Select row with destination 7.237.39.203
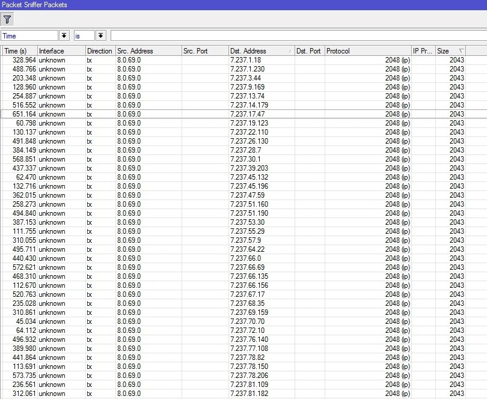Screen dimensions: 487x399 (243, 168)
